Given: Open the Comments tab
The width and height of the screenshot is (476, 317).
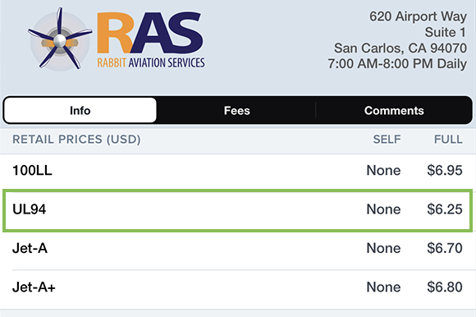Looking at the screenshot, I should point(394,111).
